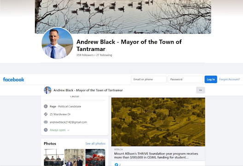Open the geese cover photo

pos(123,17)
